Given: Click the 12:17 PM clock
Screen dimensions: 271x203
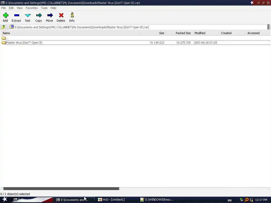Looking at the screenshot, I should [x=261, y=200].
